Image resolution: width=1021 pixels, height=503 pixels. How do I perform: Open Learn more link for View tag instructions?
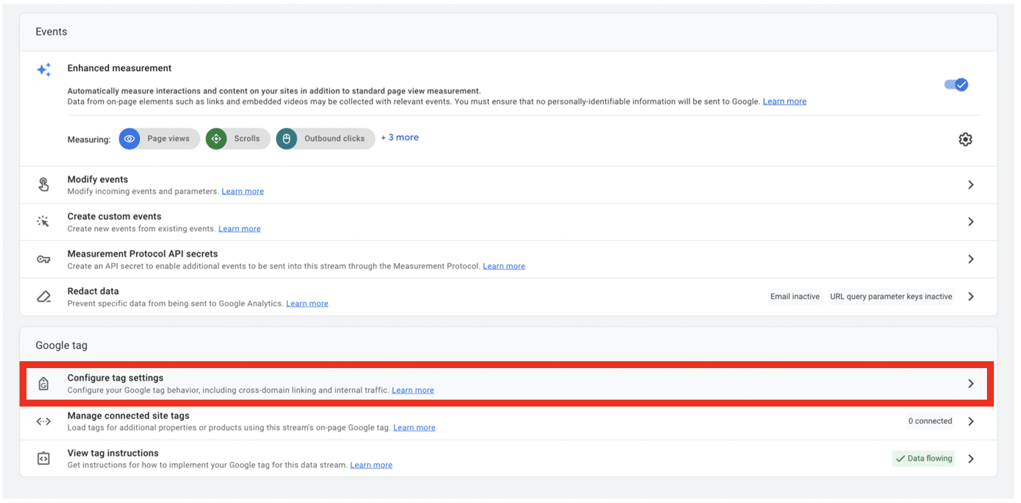point(371,465)
